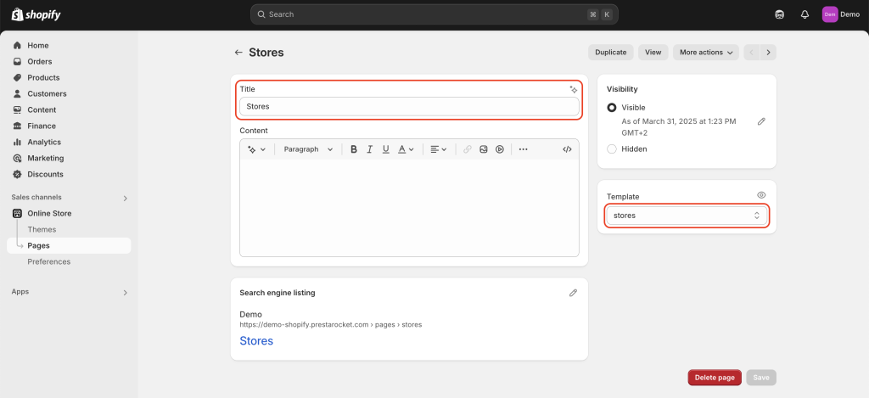Toggle bold formatting

coord(354,149)
